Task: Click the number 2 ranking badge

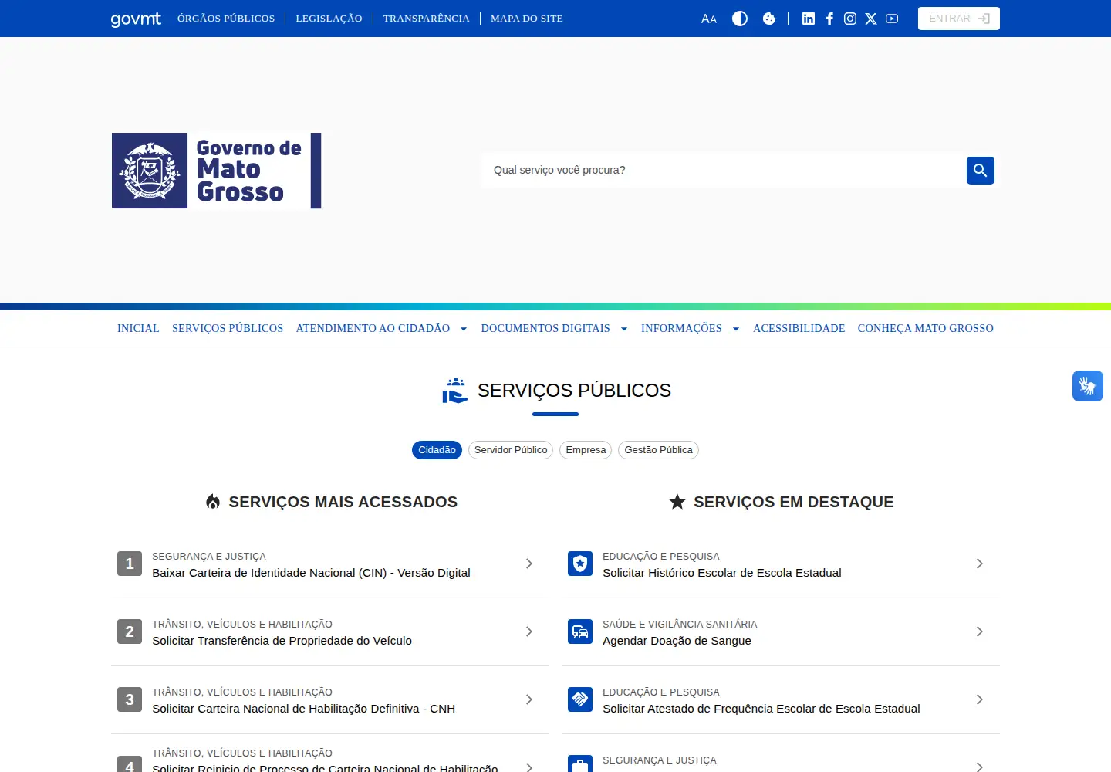Action: pyautogui.click(x=130, y=631)
